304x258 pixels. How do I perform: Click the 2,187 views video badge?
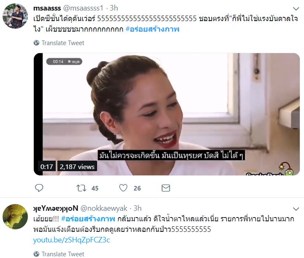77,167
